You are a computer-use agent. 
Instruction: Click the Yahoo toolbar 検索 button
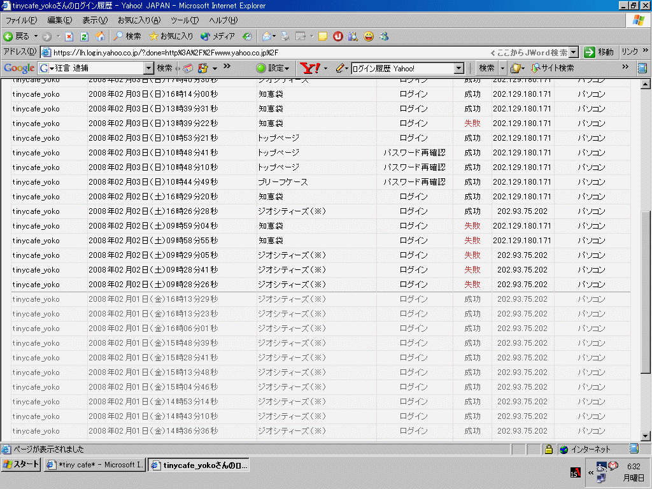point(486,68)
